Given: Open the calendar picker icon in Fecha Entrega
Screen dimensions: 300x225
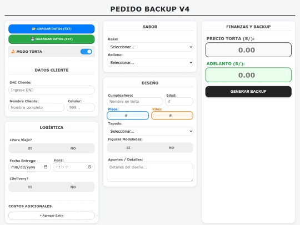Looking at the screenshot, I should [46, 167].
